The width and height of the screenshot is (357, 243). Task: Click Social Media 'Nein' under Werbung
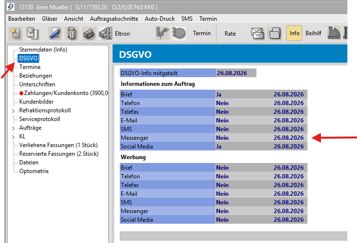pos(222,219)
